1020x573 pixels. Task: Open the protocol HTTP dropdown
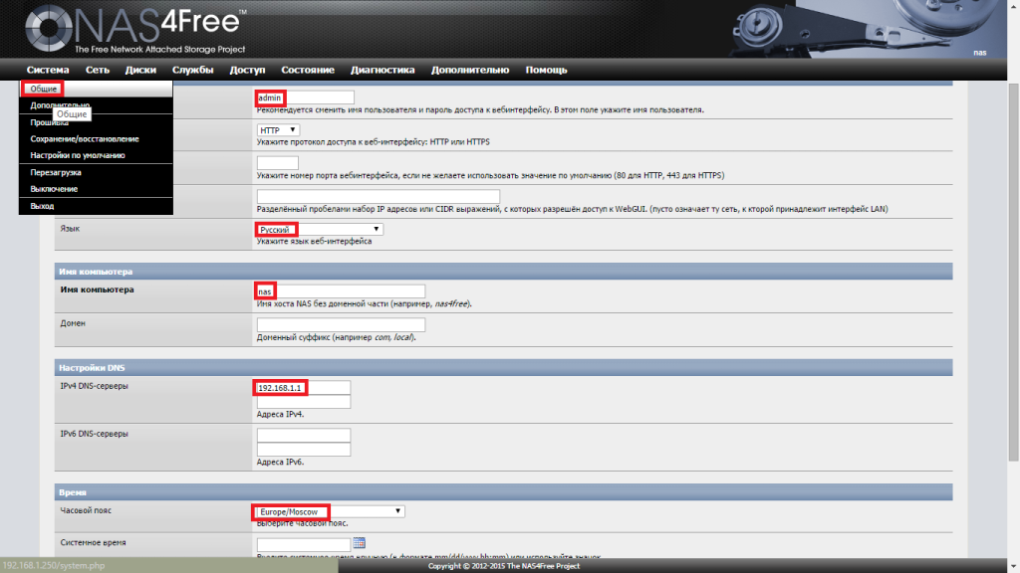[x=278, y=130]
